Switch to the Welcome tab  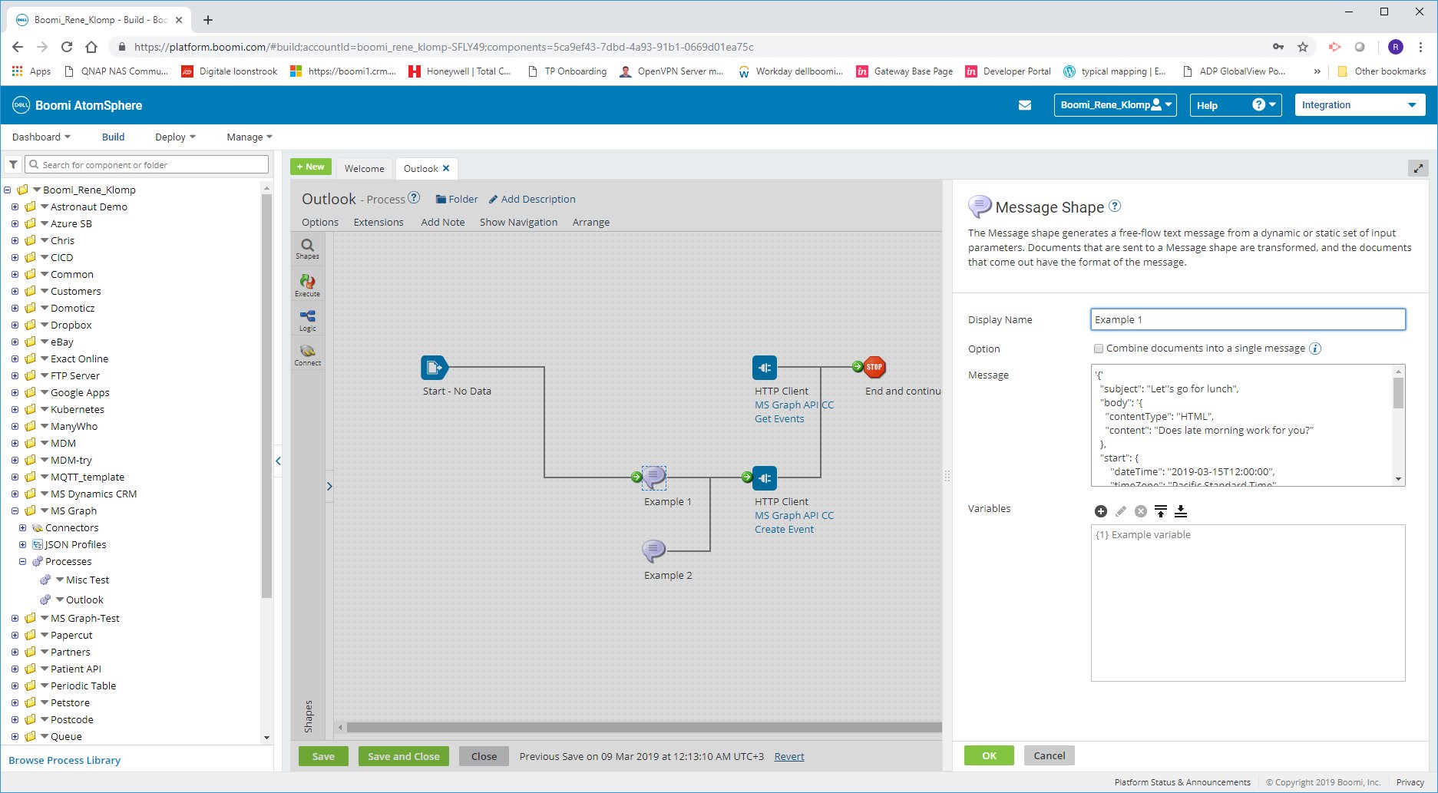(364, 169)
